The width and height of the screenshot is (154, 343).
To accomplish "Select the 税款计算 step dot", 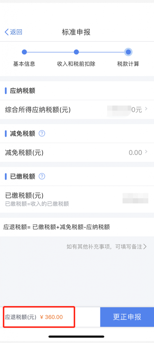I will click(x=128, y=52).
